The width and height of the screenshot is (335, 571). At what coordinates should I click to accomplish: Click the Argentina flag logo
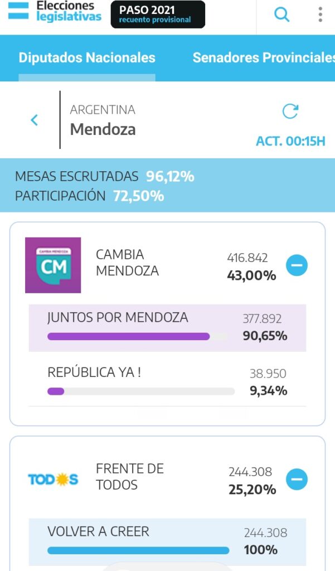(18, 11)
